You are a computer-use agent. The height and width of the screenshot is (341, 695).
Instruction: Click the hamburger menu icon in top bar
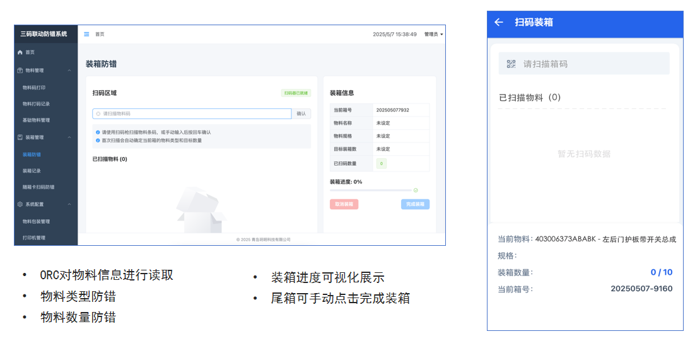pyautogui.click(x=86, y=34)
